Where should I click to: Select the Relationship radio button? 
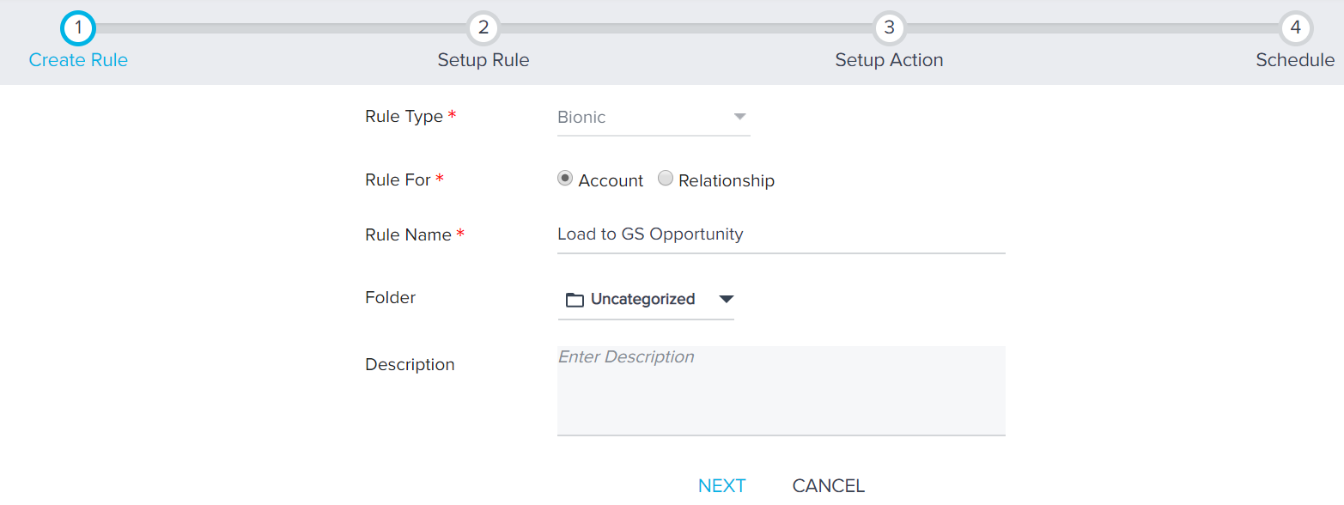pyautogui.click(x=665, y=179)
